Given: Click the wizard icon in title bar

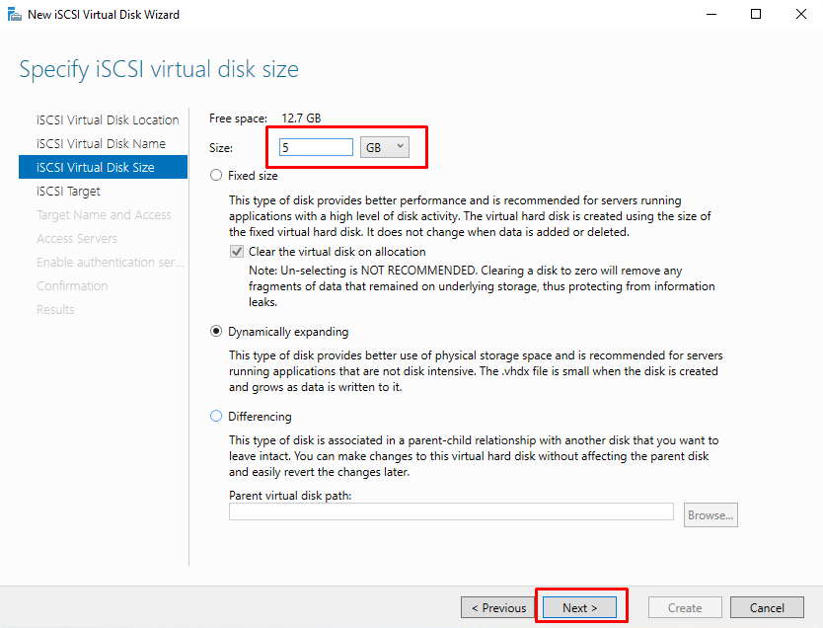Looking at the screenshot, I should pyautogui.click(x=14, y=14).
